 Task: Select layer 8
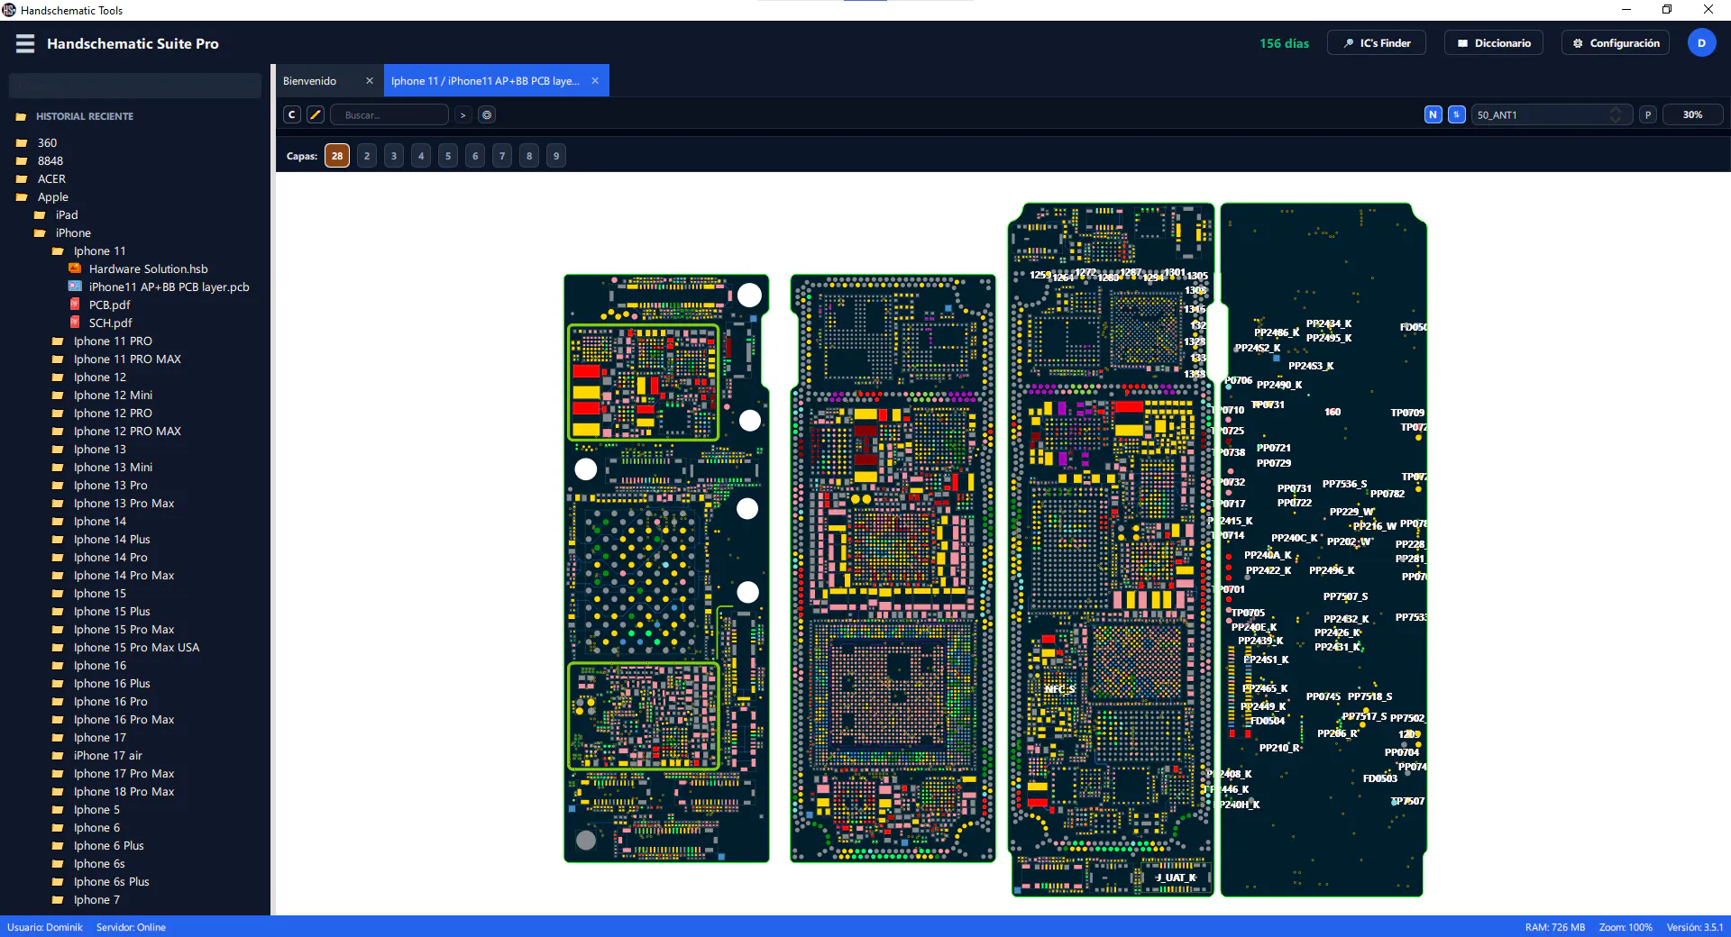pyautogui.click(x=529, y=156)
